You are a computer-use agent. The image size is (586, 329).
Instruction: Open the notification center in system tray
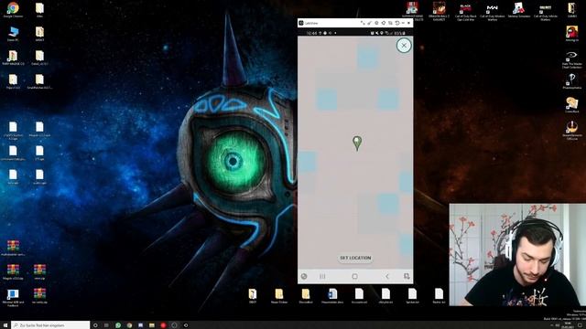[581, 325]
